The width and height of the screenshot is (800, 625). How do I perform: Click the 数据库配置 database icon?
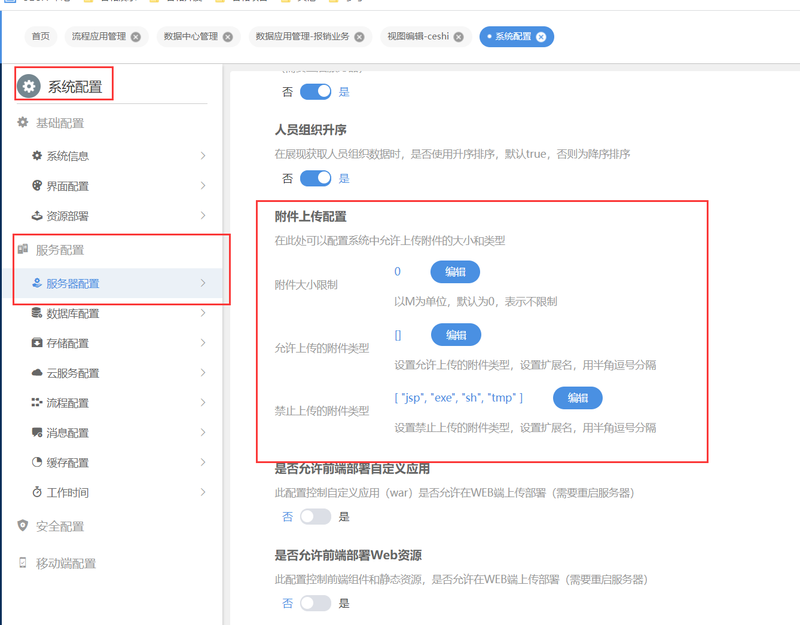coord(37,312)
